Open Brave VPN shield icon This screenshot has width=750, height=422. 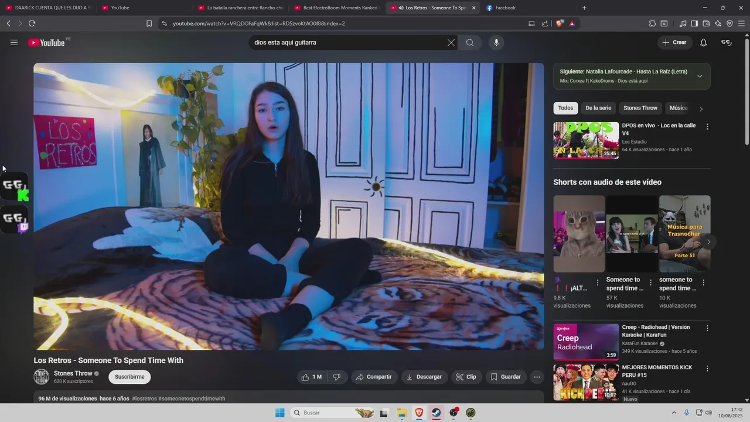[729, 23]
